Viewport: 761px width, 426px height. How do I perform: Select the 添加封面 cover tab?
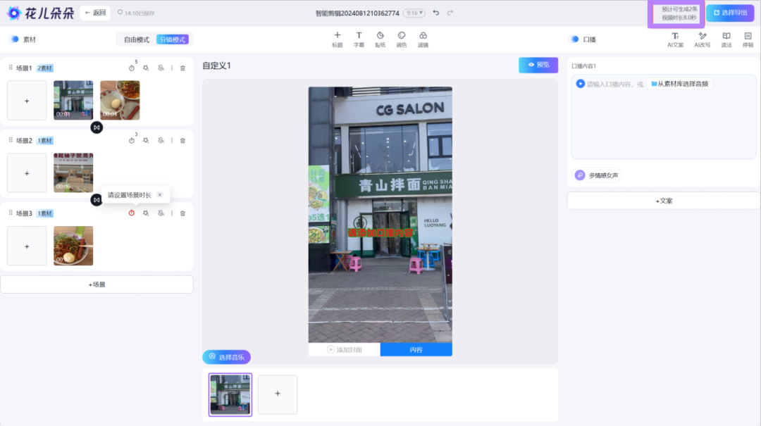344,349
